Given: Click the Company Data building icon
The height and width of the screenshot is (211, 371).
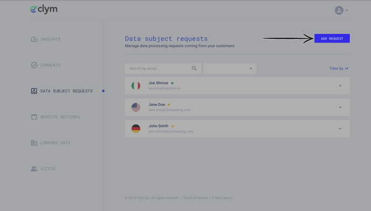Looking at the screenshot, I should tap(34, 143).
